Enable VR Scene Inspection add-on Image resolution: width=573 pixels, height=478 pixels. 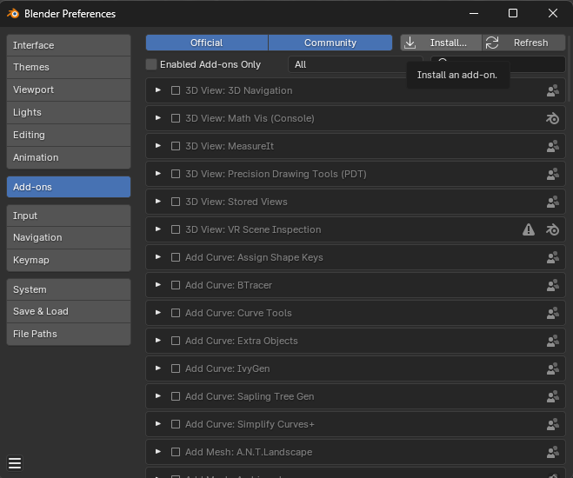(176, 229)
